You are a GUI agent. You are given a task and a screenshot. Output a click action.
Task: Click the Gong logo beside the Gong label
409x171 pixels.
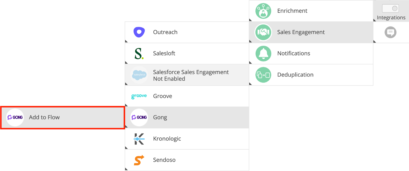click(139, 117)
